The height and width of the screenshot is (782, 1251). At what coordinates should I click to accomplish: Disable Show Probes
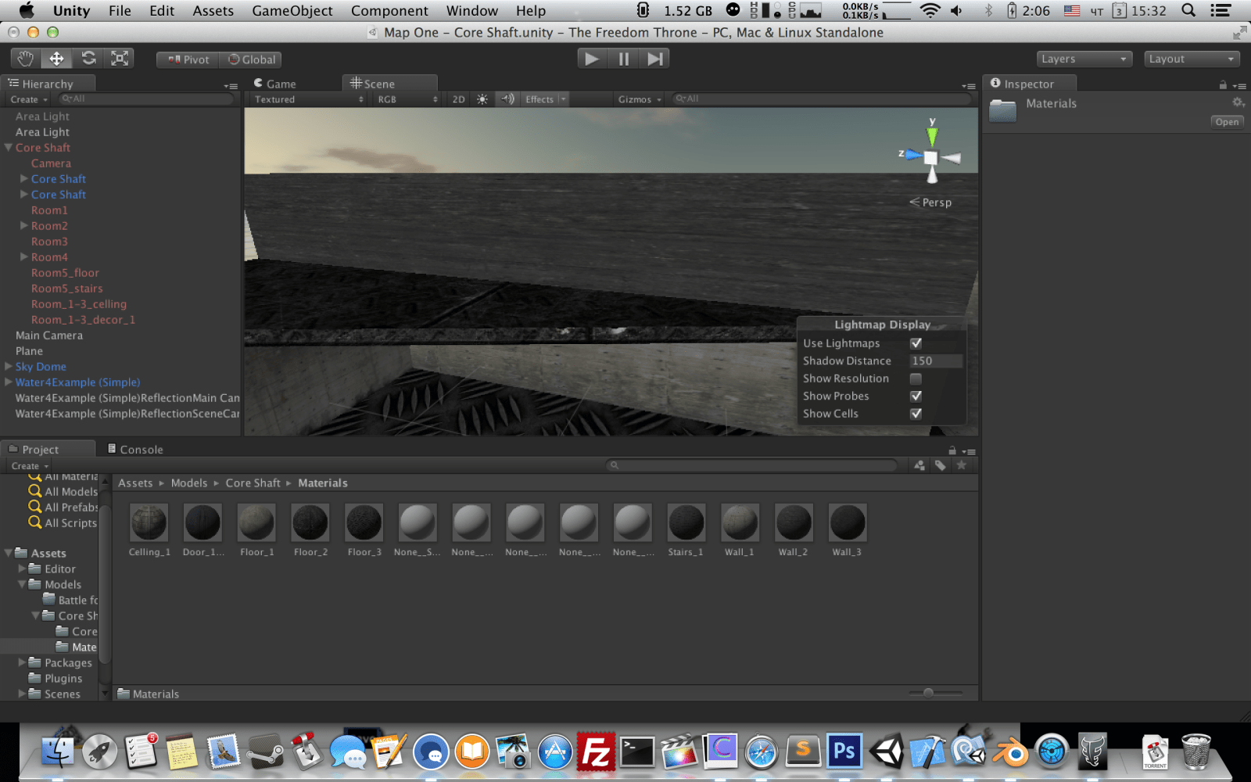point(916,396)
